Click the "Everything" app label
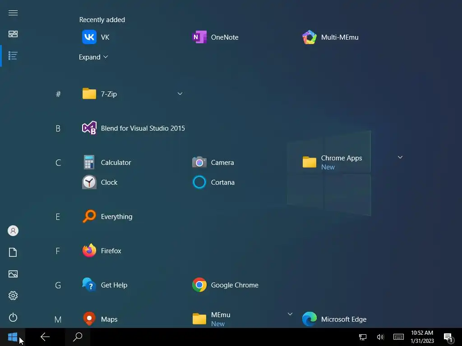The image size is (462, 346). pyautogui.click(x=116, y=217)
